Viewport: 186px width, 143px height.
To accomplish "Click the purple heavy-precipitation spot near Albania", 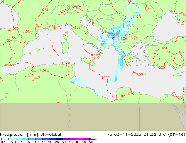I will point(113,38).
